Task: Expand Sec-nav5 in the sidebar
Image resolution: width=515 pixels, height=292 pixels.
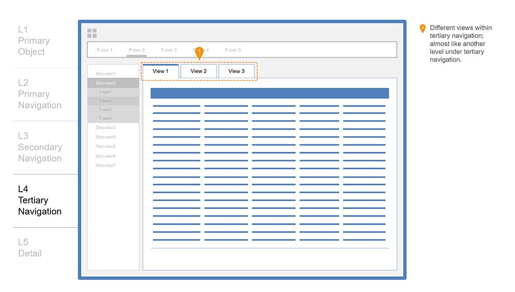Action: point(106,147)
